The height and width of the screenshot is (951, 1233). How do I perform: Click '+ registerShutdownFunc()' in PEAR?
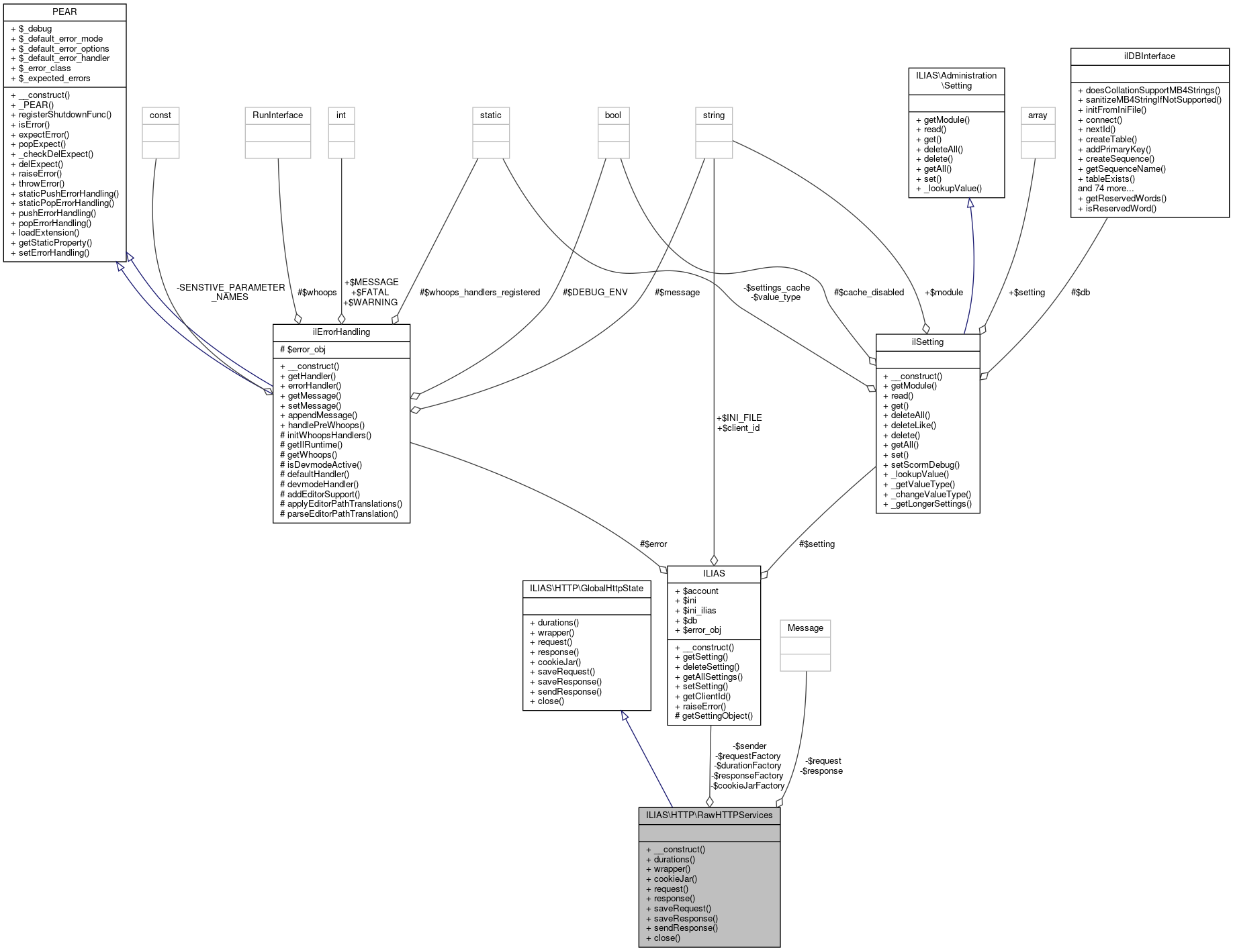(x=61, y=115)
